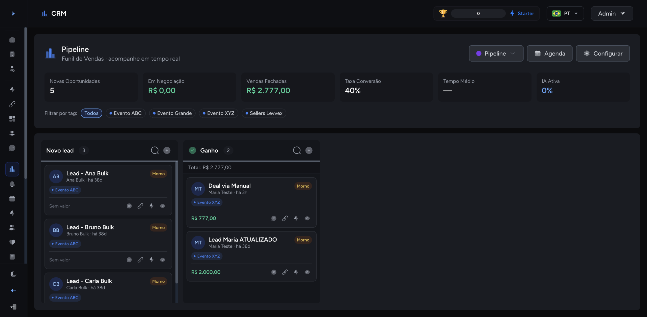
Task: Filter by Evento XYZ tag
Action: 219,113
